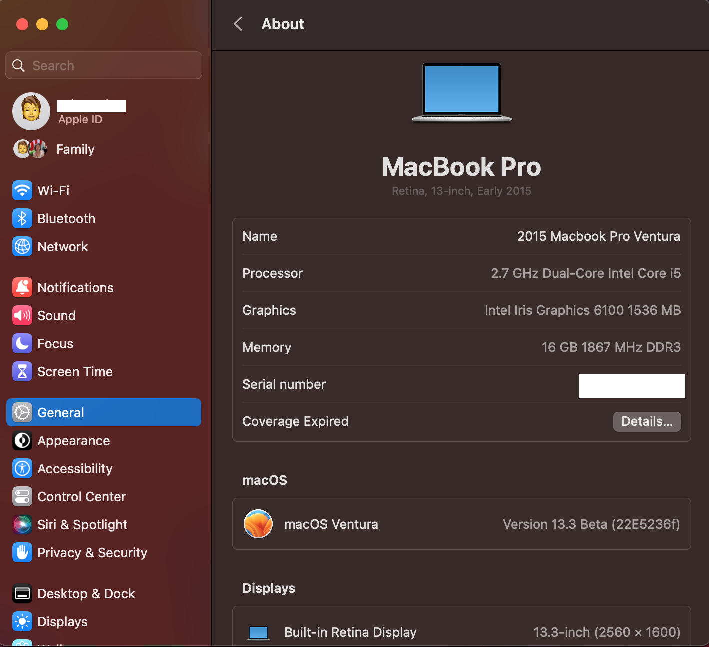Click the 'Serial number' label
The image size is (709, 647).
click(284, 384)
